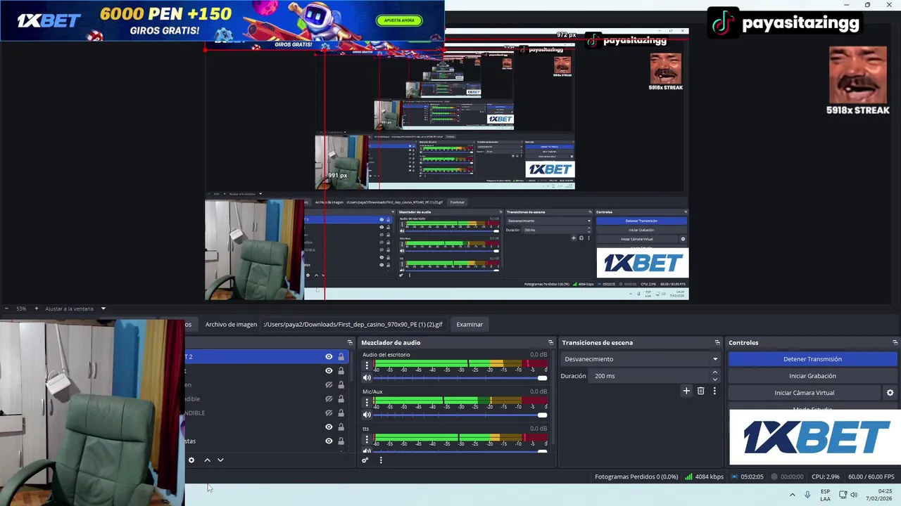Open 'Ajustar a la ventana' scale dropdown

coord(75,309)
